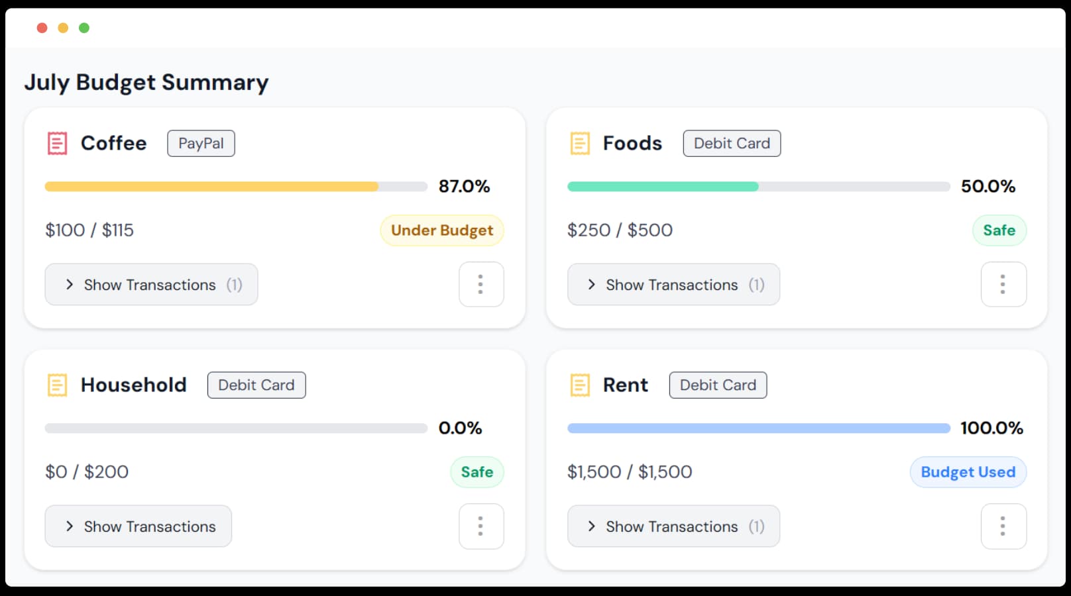The image size is (1071, 596).
Task: Click the Household category receipt icon
Action: coord(57,385)
